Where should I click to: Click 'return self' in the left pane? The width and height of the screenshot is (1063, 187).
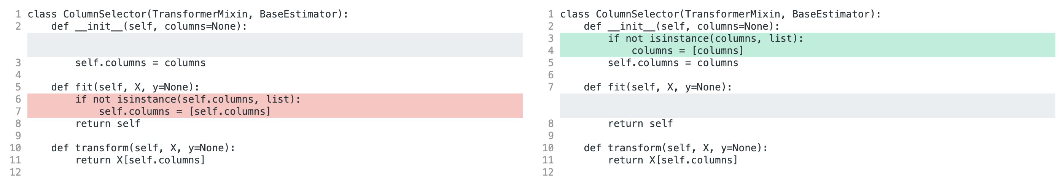108,124
